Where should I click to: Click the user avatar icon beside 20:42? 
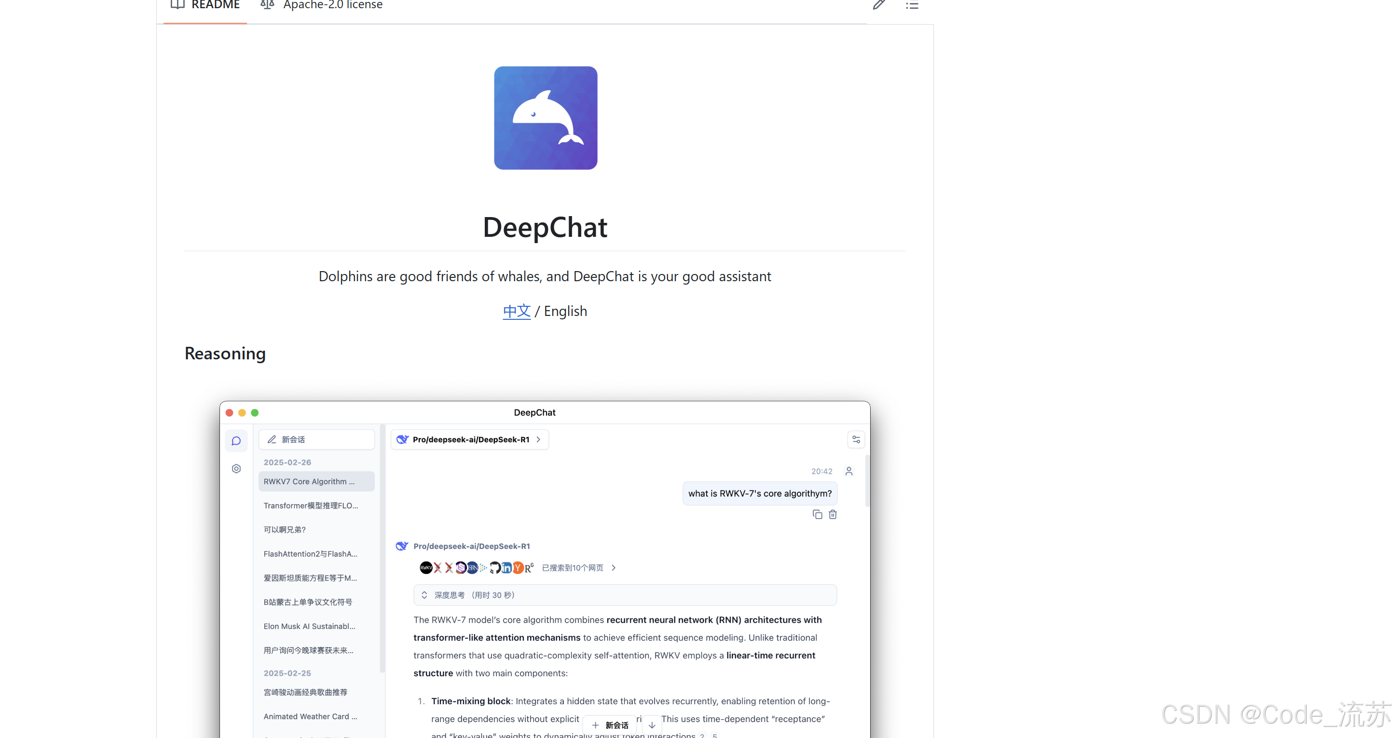[x=848, y=471]
